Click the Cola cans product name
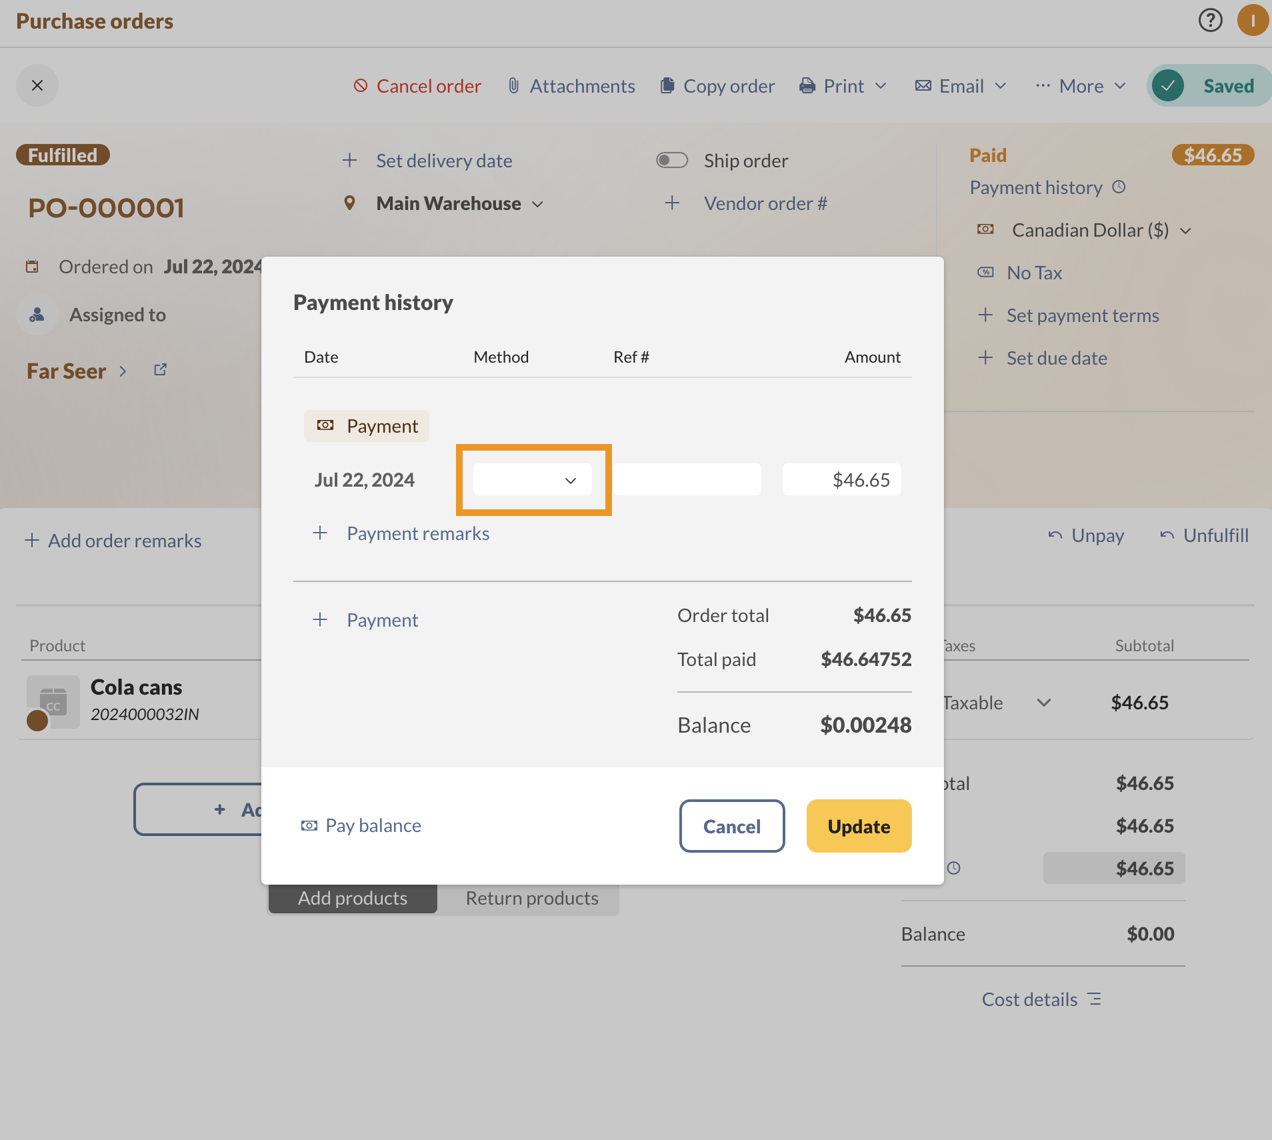This screenshot has width=1272, height=1140. point(137,687)
